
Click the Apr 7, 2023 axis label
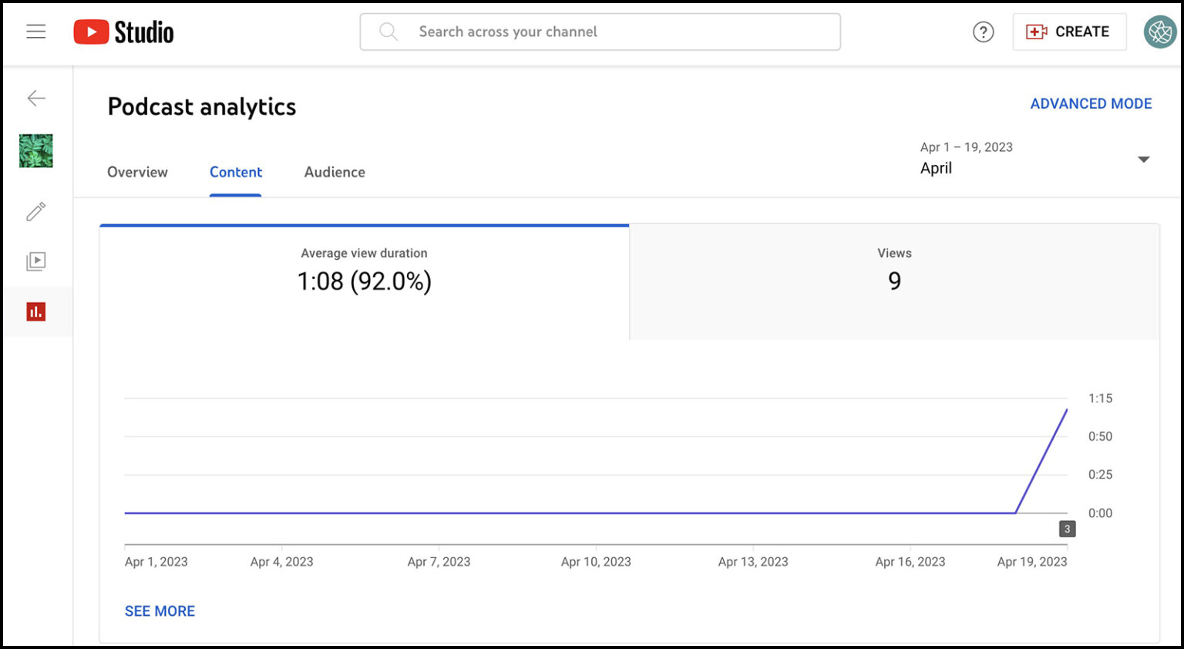(439, 562)
